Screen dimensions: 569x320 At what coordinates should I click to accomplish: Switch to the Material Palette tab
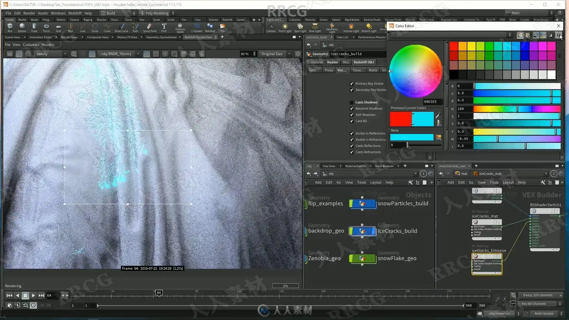click(x=355, y=166)
